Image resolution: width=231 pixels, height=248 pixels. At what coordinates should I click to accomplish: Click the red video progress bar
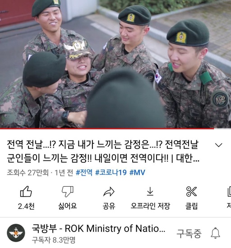(x=107, y=129)
